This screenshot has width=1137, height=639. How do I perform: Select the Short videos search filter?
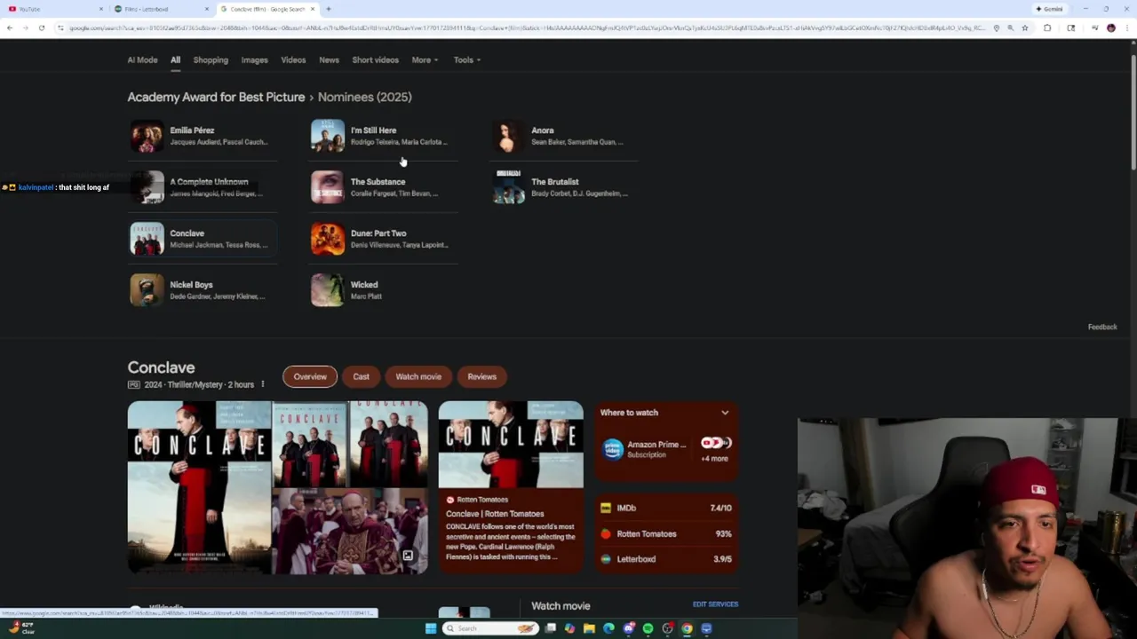(x=375, y=60)
